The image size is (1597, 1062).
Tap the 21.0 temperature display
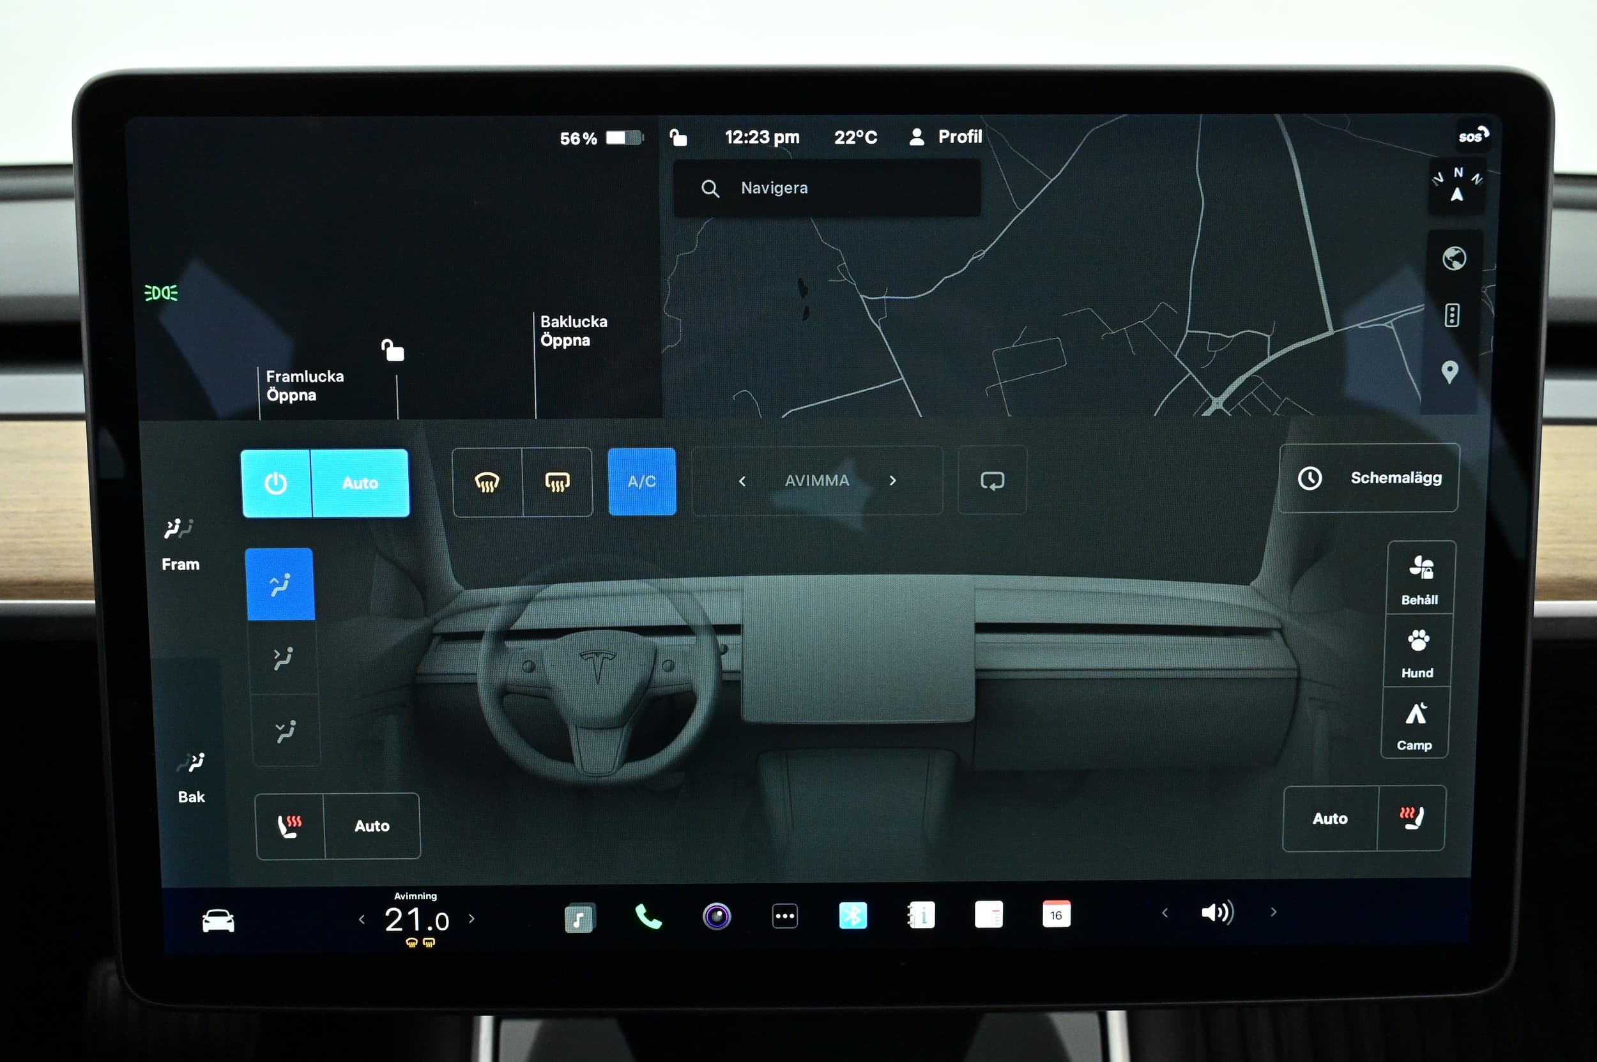coord(416,920)
